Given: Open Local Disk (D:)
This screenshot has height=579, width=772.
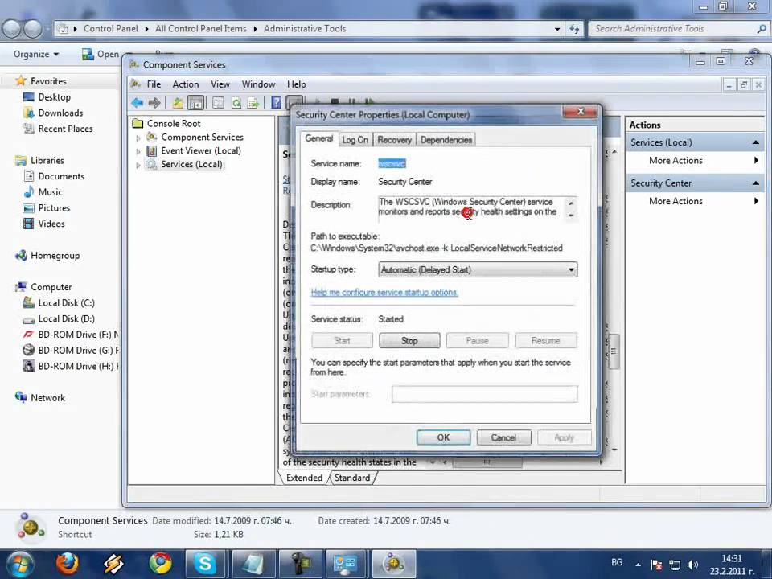Looking at the screenshot, I should pos(59,318).
